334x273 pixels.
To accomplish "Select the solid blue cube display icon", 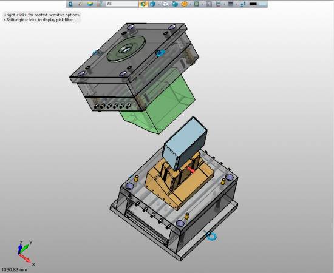I will pos(152,4).
